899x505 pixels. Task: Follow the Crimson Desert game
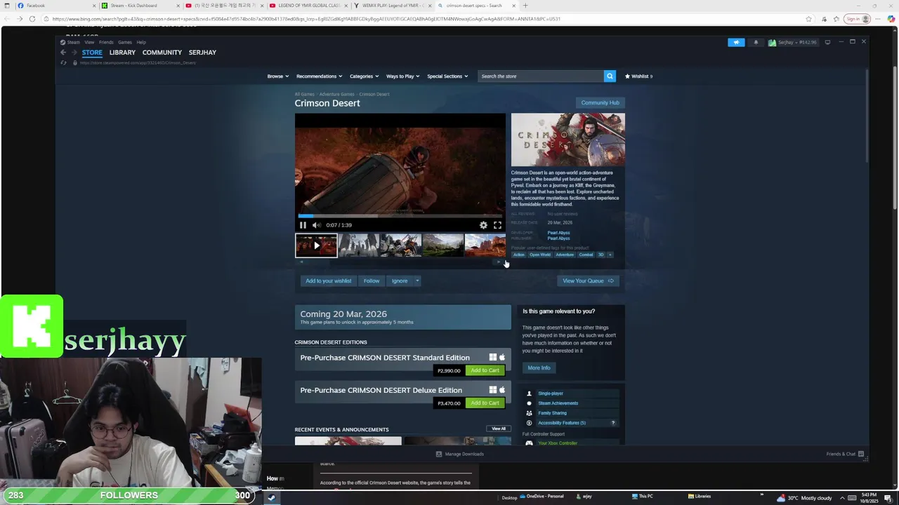coord(372,281)
